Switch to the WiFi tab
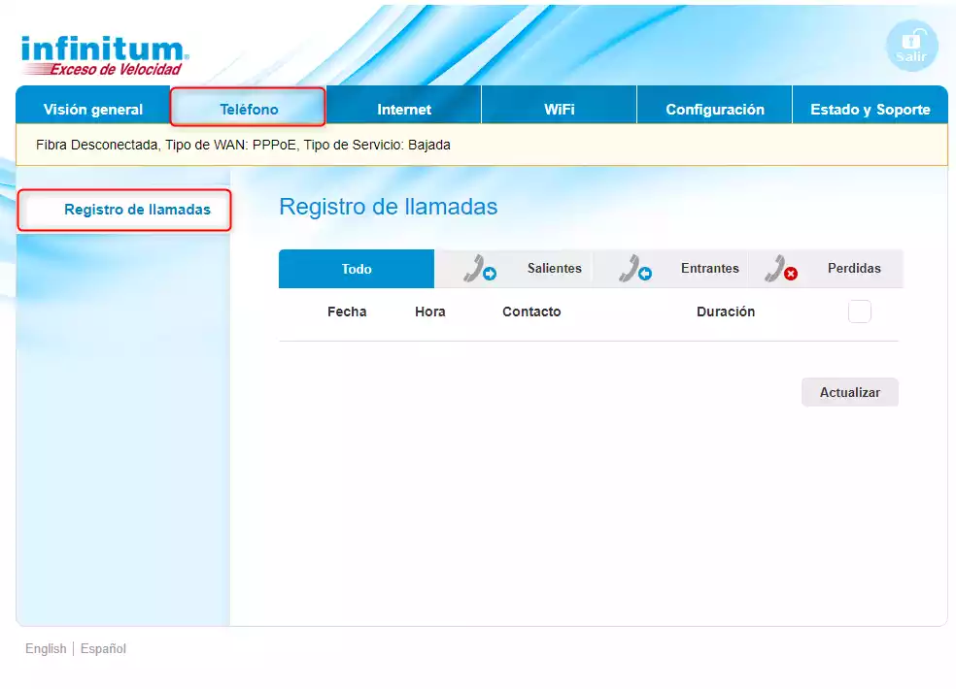The image size is (956, 689). pos(559,110)
